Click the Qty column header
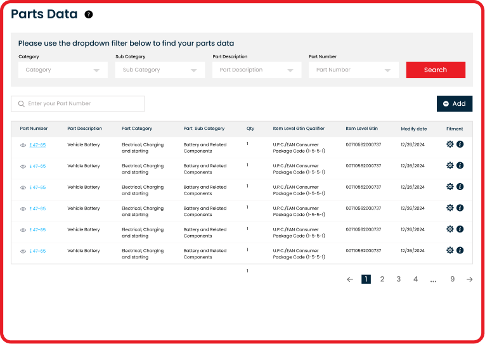The height and width of the screenshot is (344, 485). coord(250,129)
